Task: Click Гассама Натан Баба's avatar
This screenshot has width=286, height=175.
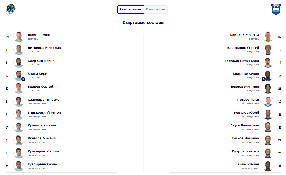Action: [x=268, y=63]
